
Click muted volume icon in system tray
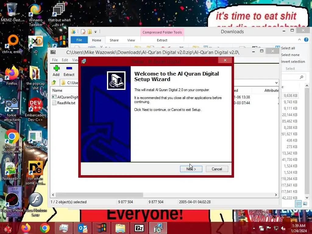coord(283,228)
